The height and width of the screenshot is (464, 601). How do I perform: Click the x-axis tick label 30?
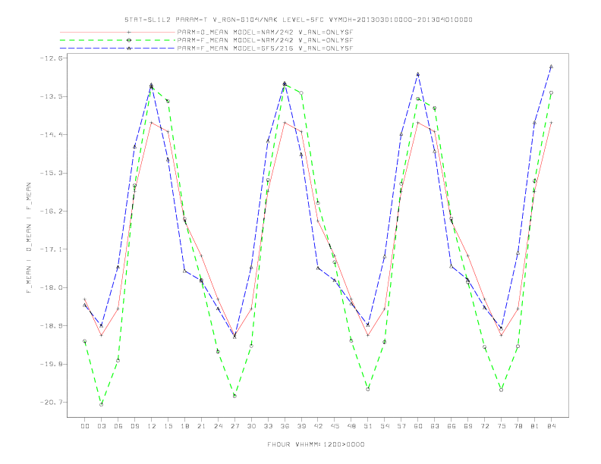click(251, 426)
